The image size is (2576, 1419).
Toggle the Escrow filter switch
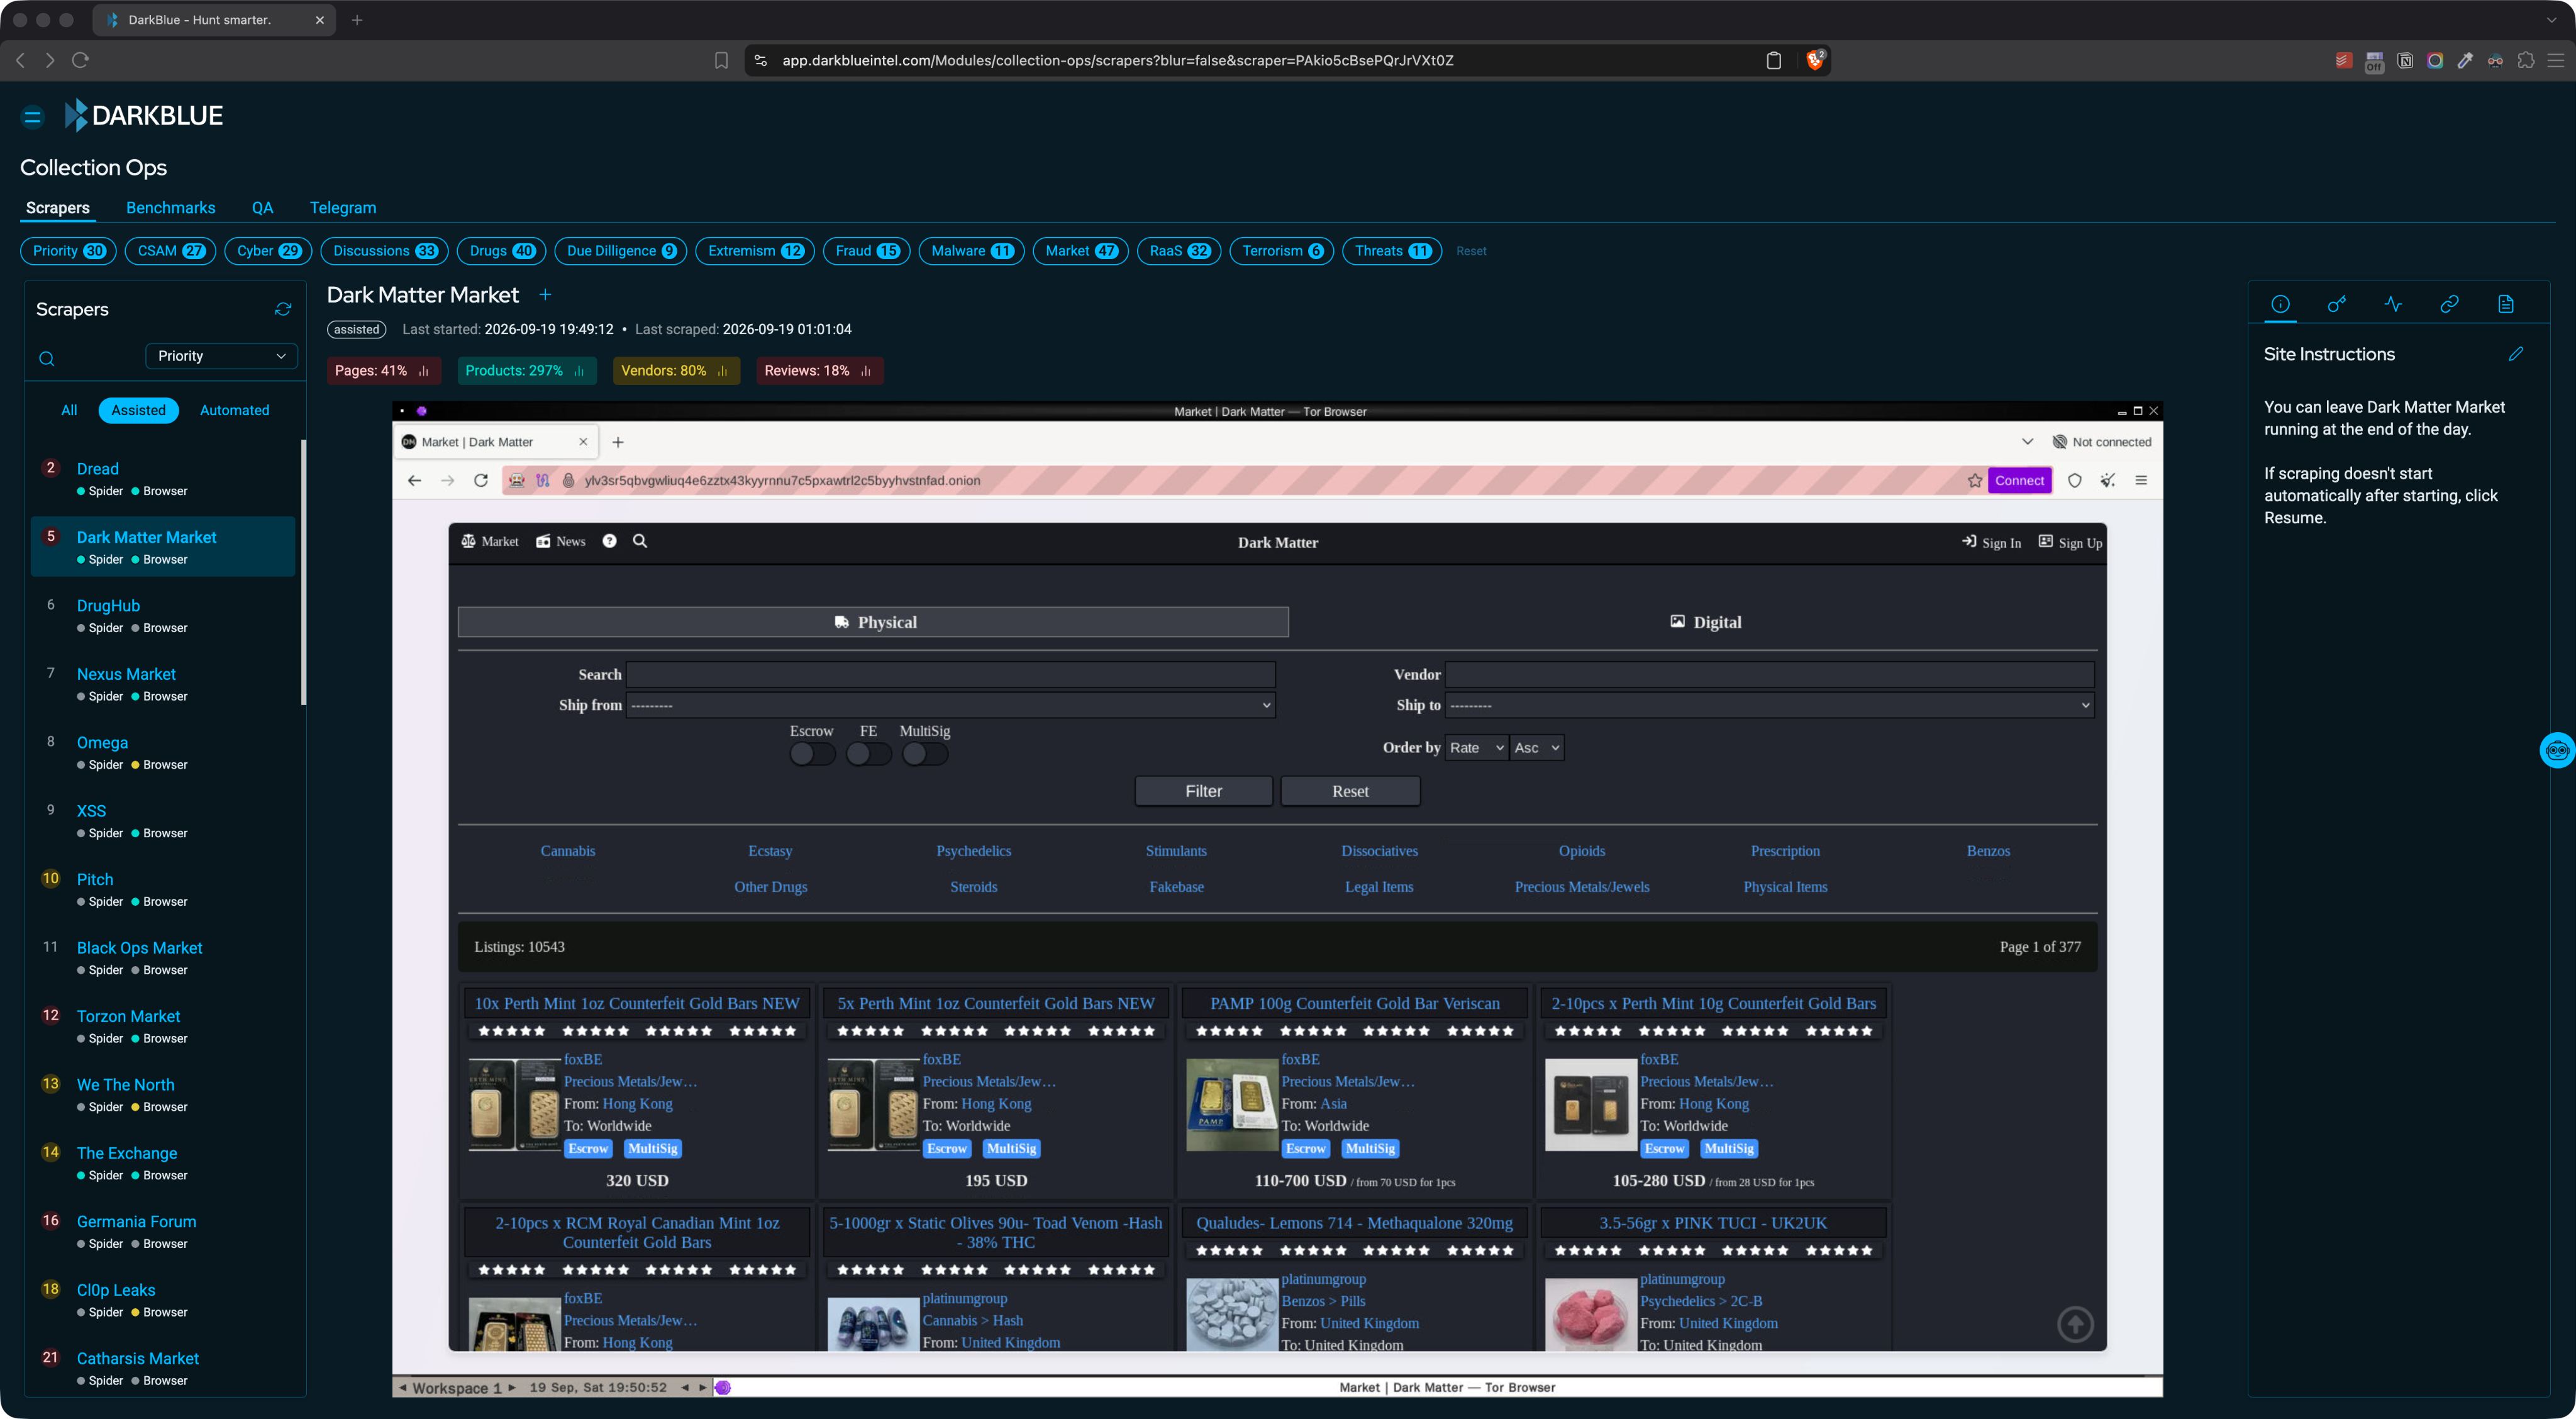pyautogui.click(x=812, y=754)
